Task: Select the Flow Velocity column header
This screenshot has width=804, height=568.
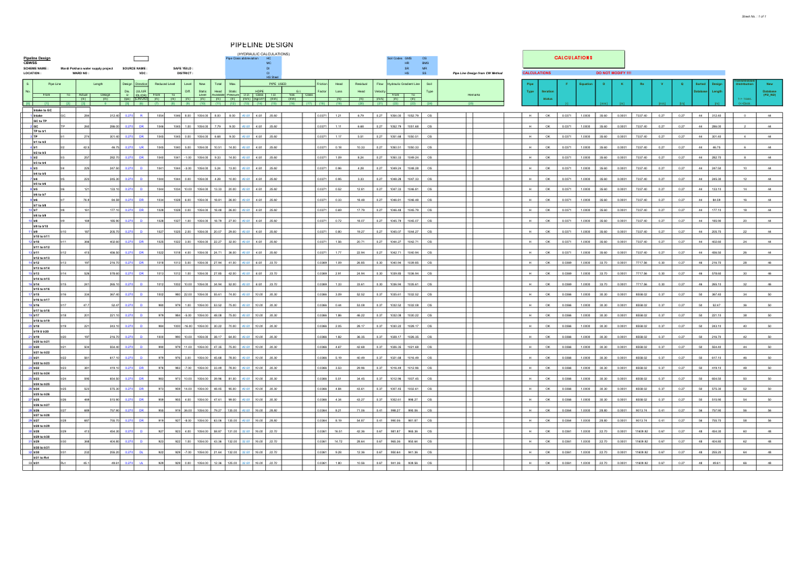Action: [x=379, y=88]
